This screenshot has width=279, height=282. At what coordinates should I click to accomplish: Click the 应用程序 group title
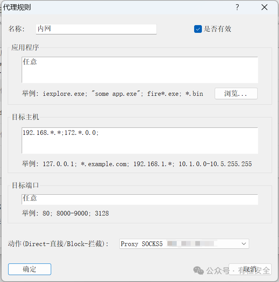click(25, 48)
